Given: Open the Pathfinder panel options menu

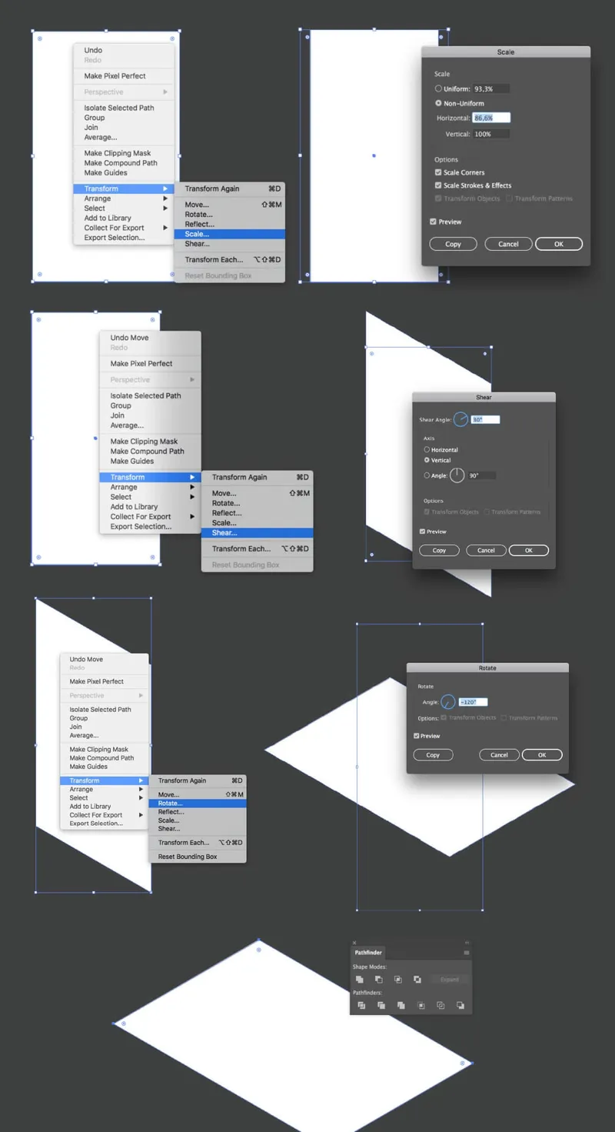Looking at the screenshot, I should pyautogui.click(x=467, y=953).
